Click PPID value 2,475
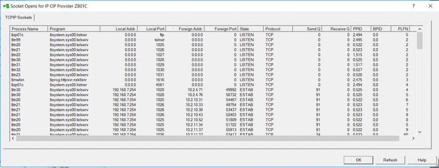439x168 pixels. pos(358,80)
